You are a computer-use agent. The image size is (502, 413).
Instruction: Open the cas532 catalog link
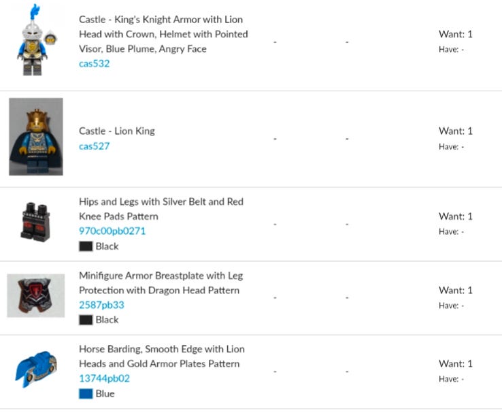coord(94,64)
